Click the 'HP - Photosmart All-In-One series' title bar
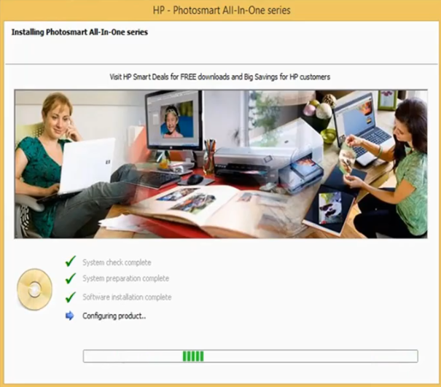The width and height of the screenshot is (441, 387). click(x=220, y=10)
